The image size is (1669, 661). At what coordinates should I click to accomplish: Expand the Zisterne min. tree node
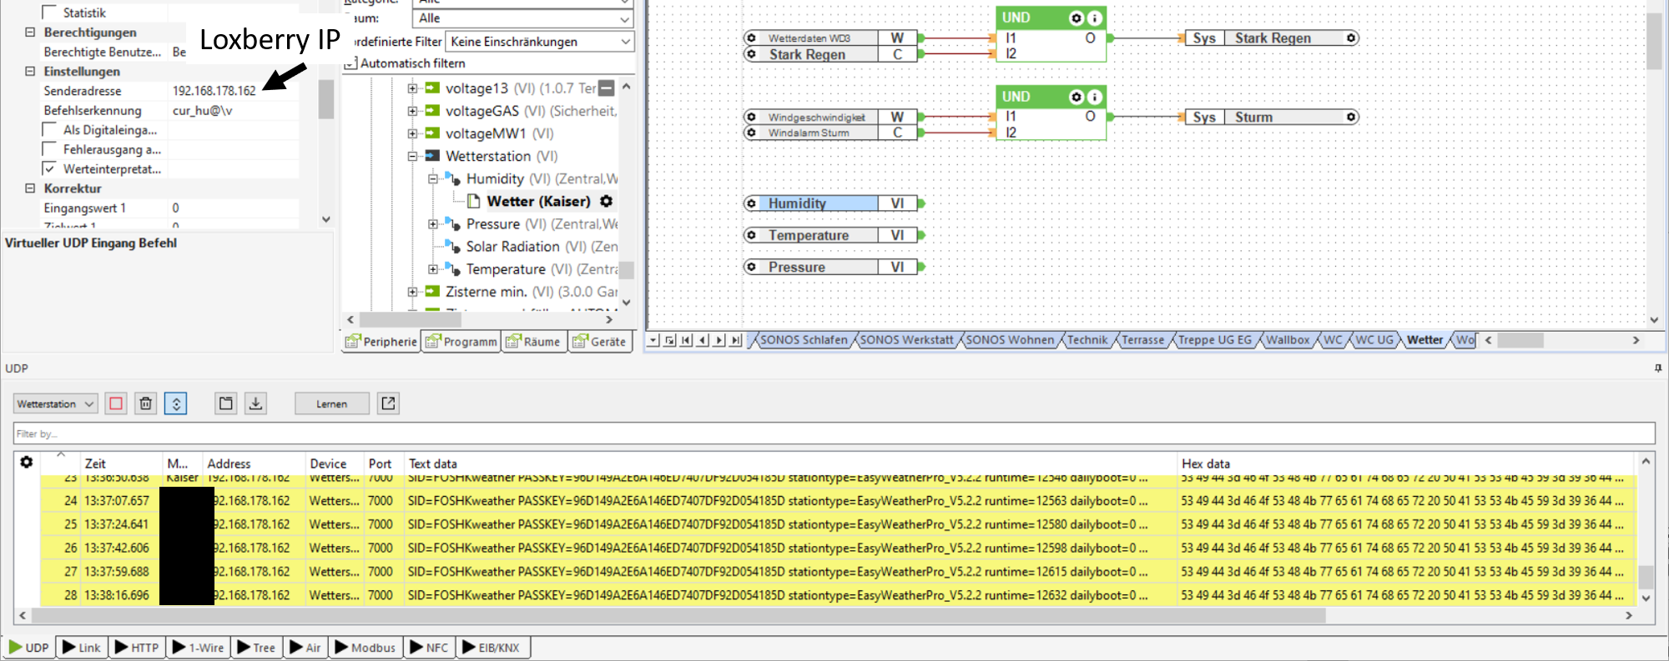click(412, 292)
